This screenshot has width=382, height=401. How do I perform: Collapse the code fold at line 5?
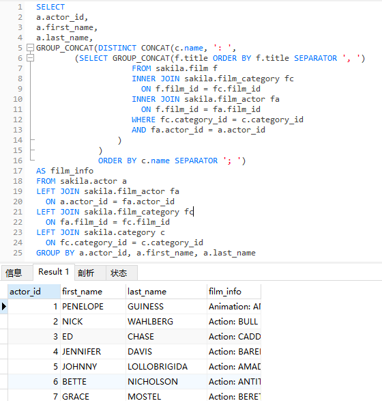31,48
